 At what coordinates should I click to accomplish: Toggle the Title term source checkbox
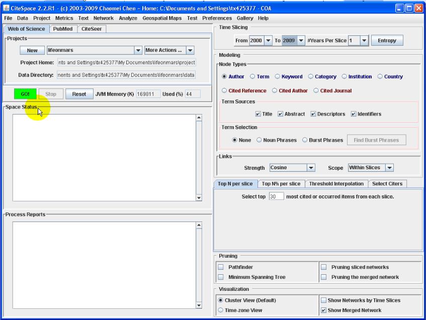coord(258,114)
